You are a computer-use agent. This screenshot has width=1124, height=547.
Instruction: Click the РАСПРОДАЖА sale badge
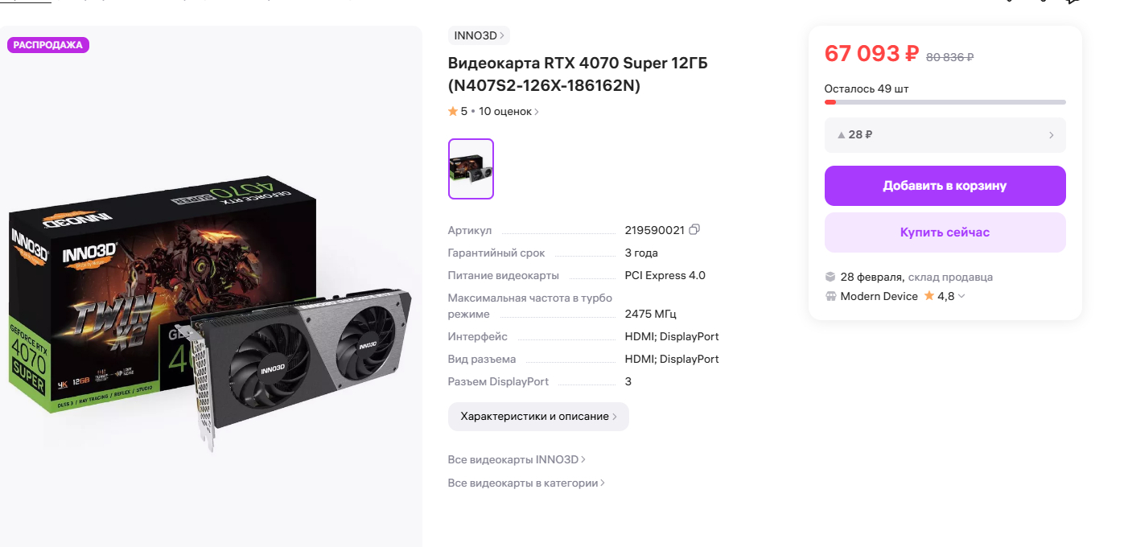click(x=48, y=45)
